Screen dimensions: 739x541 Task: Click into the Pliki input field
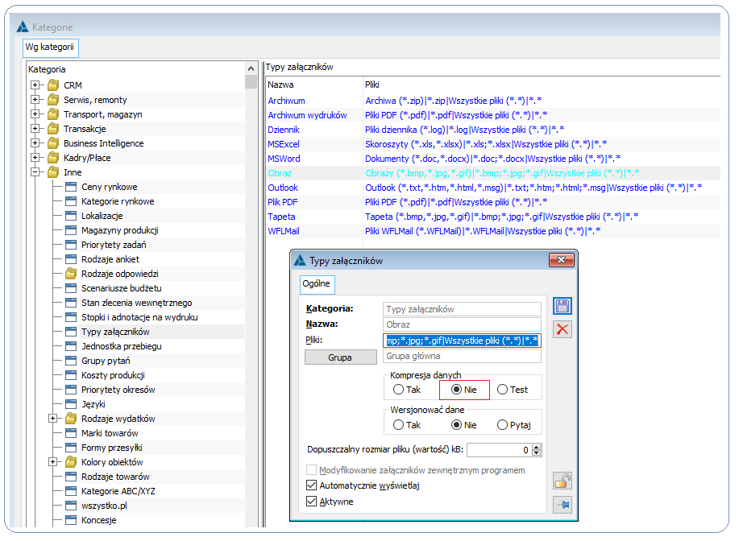(x=462, y=341)
